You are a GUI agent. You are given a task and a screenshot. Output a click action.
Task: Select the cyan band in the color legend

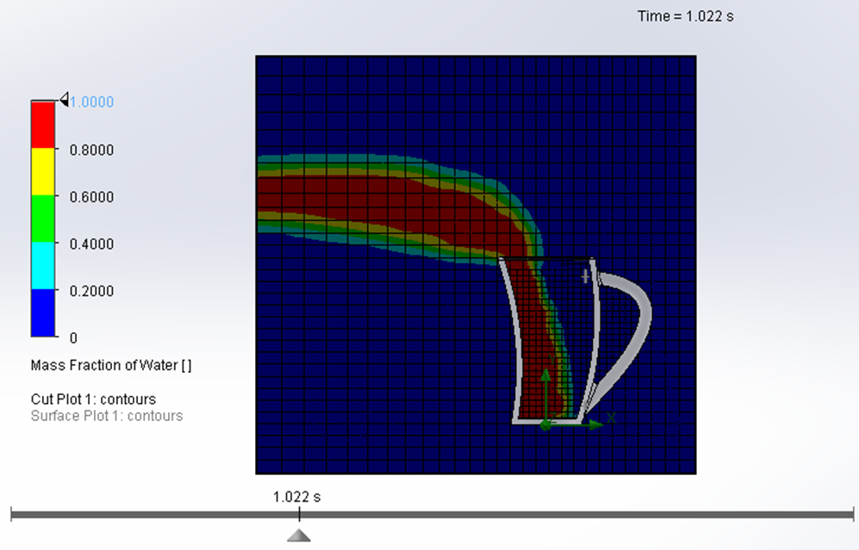pos(43,266)
